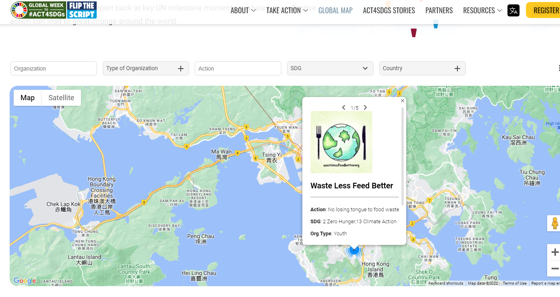The width and height of the screenshot is (560, 297).
Task: Click Kau Sai Chau label on map
Action: pyautogui.click(x=518, y=140)
